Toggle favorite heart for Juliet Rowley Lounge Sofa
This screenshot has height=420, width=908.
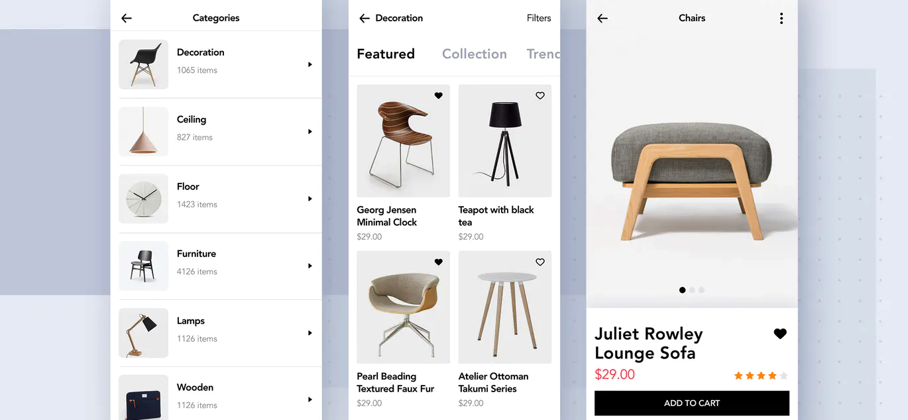pos(780,334)
